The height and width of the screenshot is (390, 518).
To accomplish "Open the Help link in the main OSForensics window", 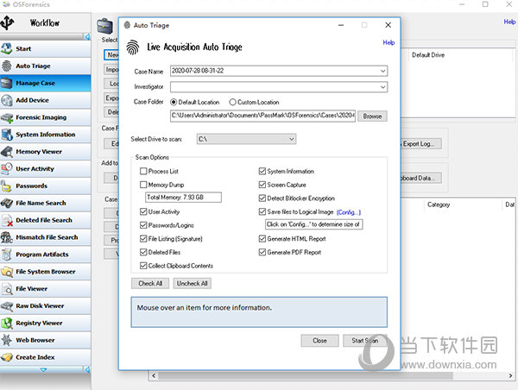I will tap(509, 22).
